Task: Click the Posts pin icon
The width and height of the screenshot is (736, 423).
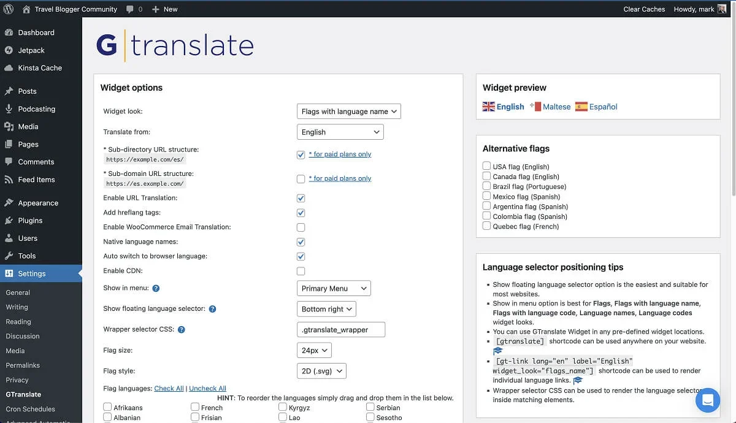Action: coord(9,91)
